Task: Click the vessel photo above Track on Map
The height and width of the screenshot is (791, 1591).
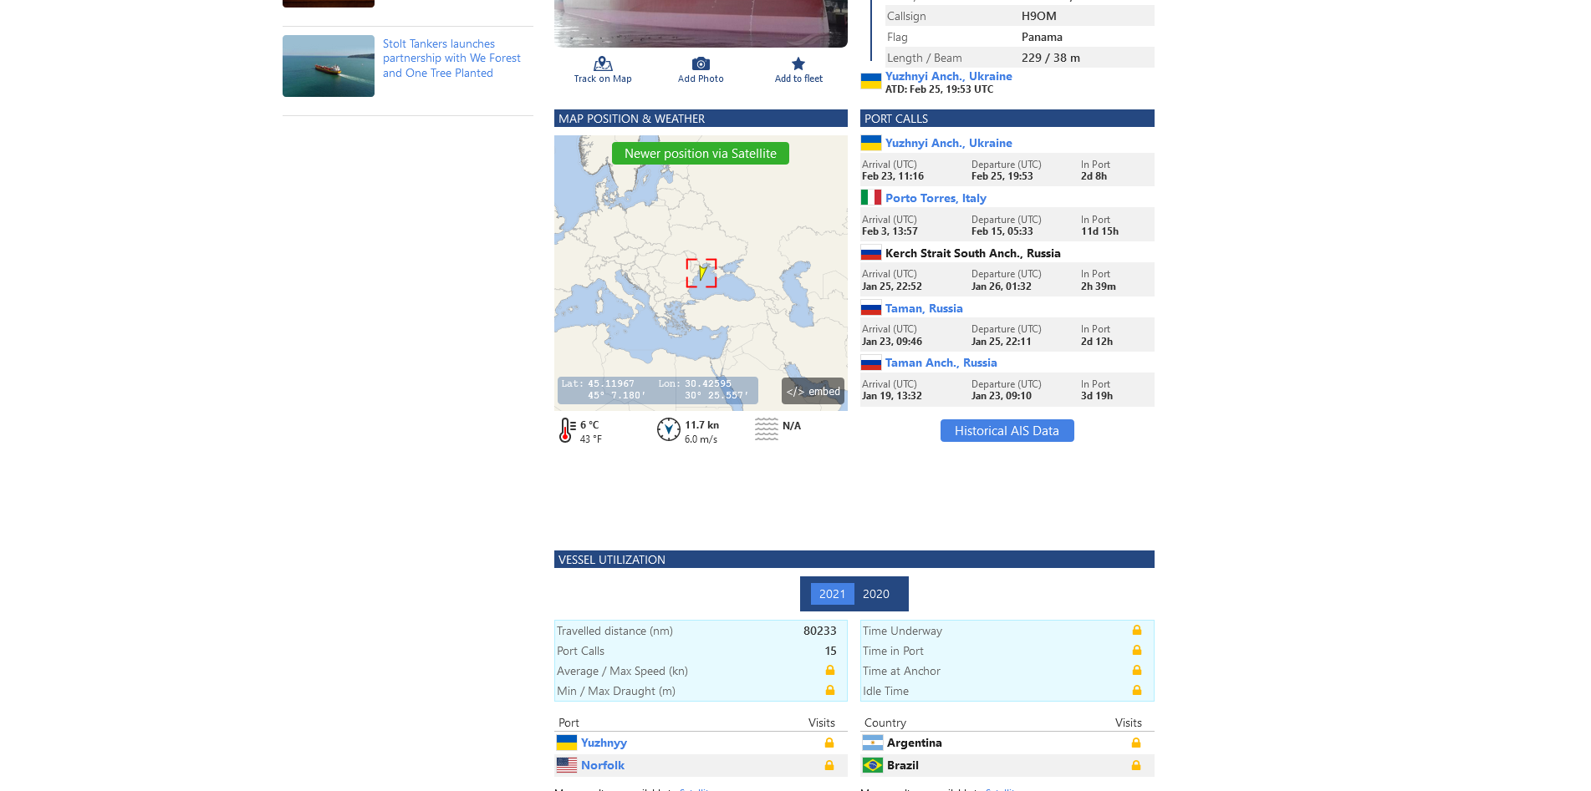Action: point(701,23)
